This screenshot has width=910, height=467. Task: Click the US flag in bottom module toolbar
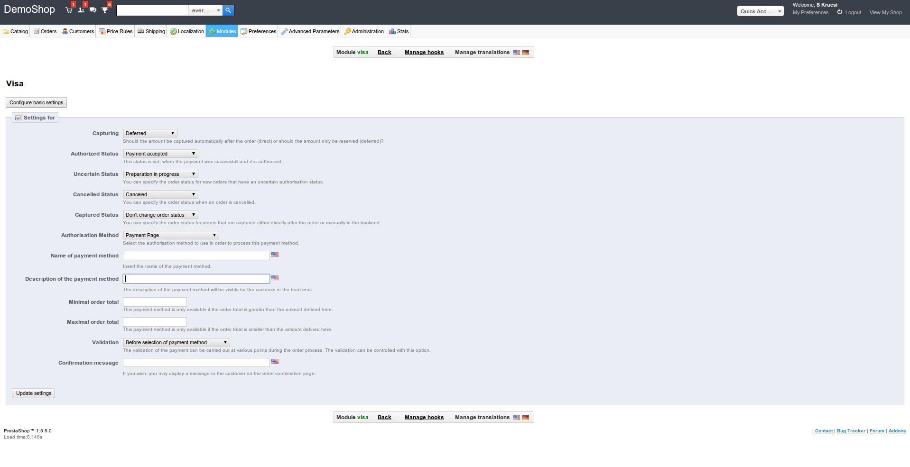coord(517,418)
